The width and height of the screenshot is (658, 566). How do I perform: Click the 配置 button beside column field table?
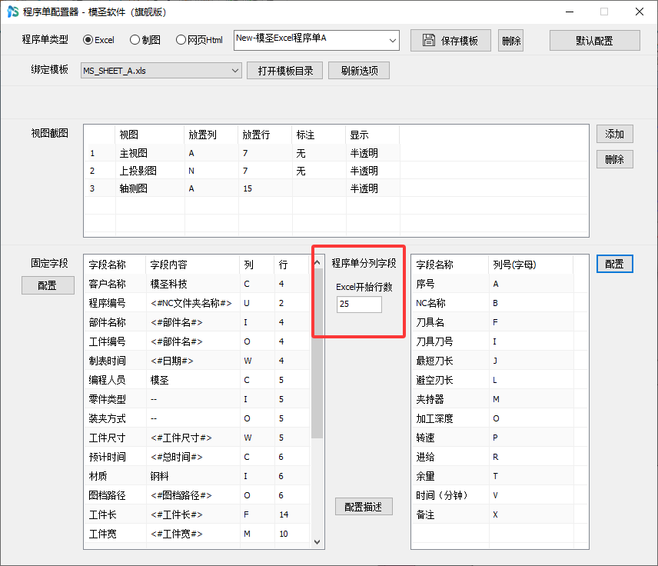point(615,264)
